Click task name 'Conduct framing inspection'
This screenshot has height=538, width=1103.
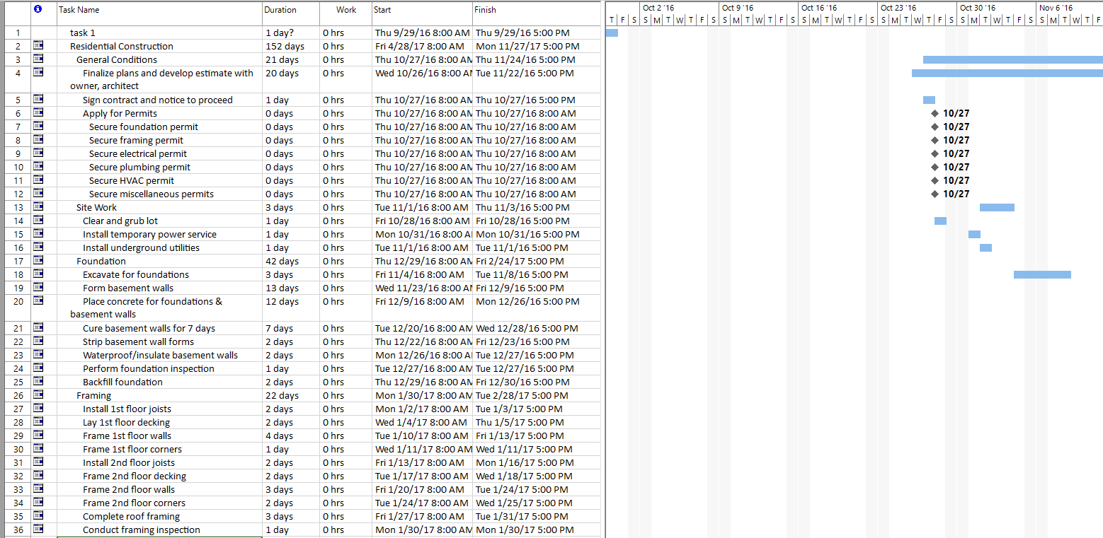pos(141,530)
